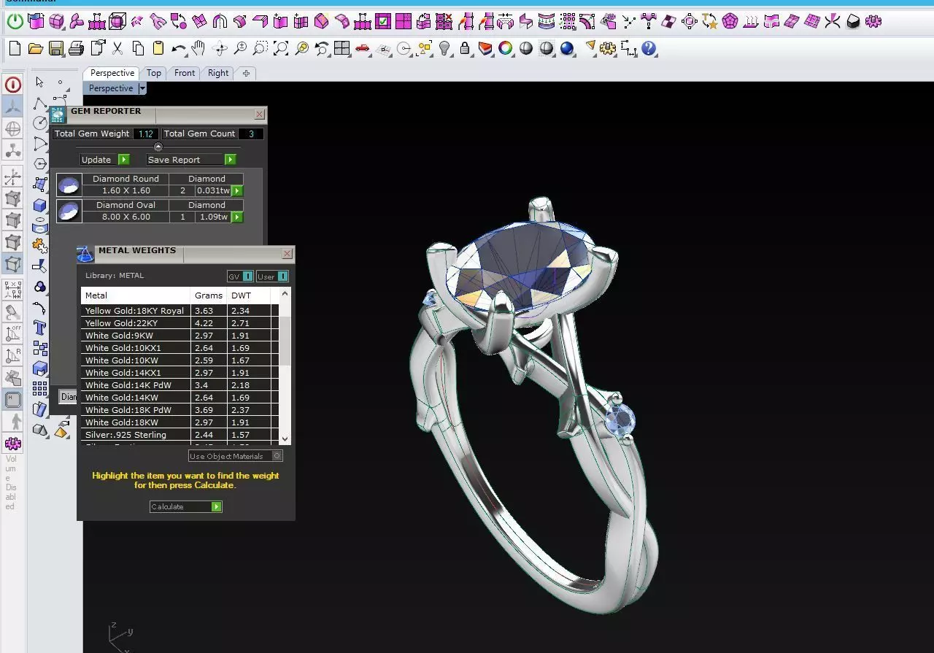Switch to the Perspective viewport tab
Image resolution: width=934 pixels, height=653 pixels.
tap(112, 73)
